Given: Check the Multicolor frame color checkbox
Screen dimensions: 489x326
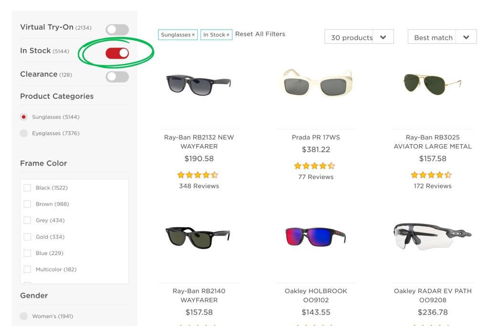Looking at the screenshot, I should point(27,269).
